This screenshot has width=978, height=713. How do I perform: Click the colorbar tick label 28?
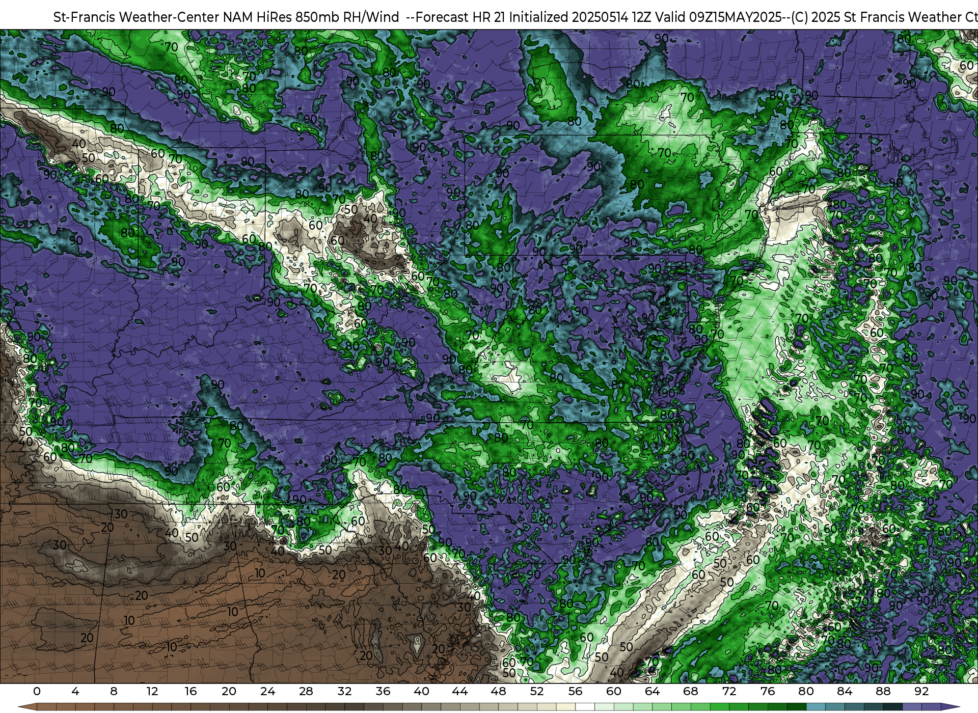[x=306, y=691]
